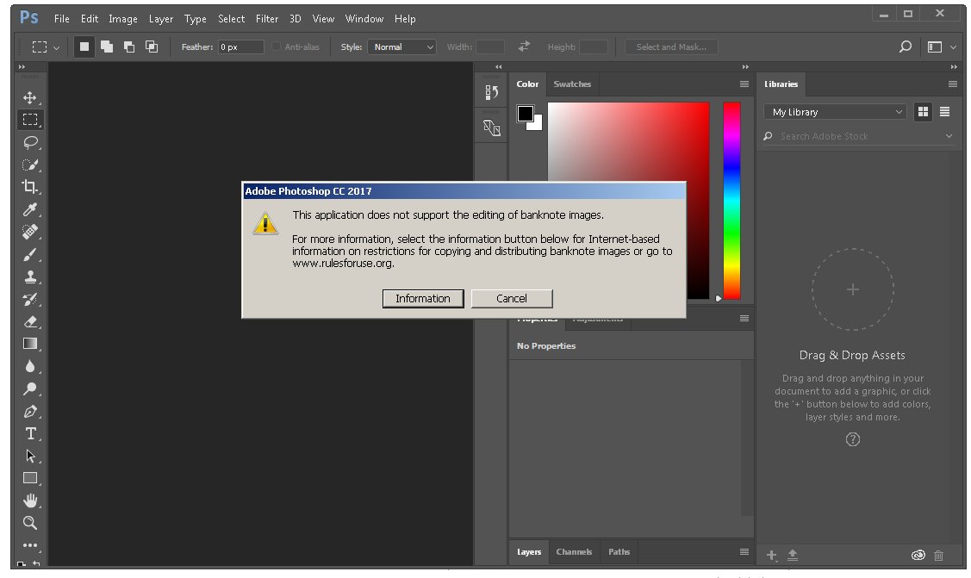
Task: Switch to the Swatches tab
Action: pos(572,84)
